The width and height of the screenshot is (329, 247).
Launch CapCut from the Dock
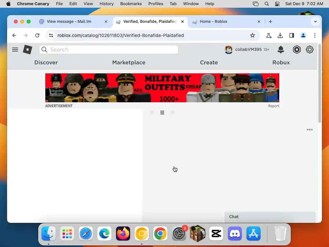point(216,233)
